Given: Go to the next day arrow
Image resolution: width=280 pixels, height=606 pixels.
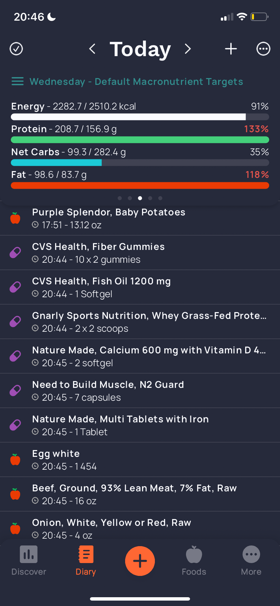Looking at the screenshot, I should 188,49.
